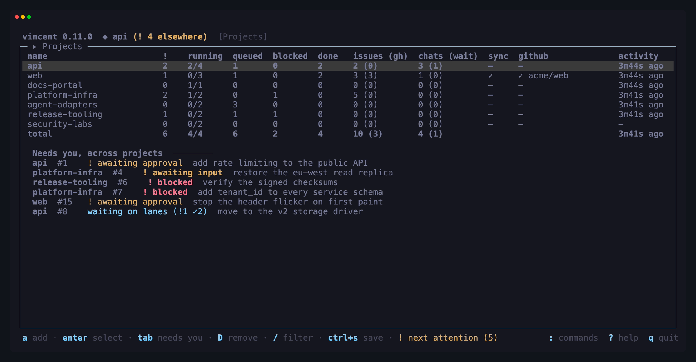
Task: Click the 'a add' shortcut hint
Action: tap(35, 338)
